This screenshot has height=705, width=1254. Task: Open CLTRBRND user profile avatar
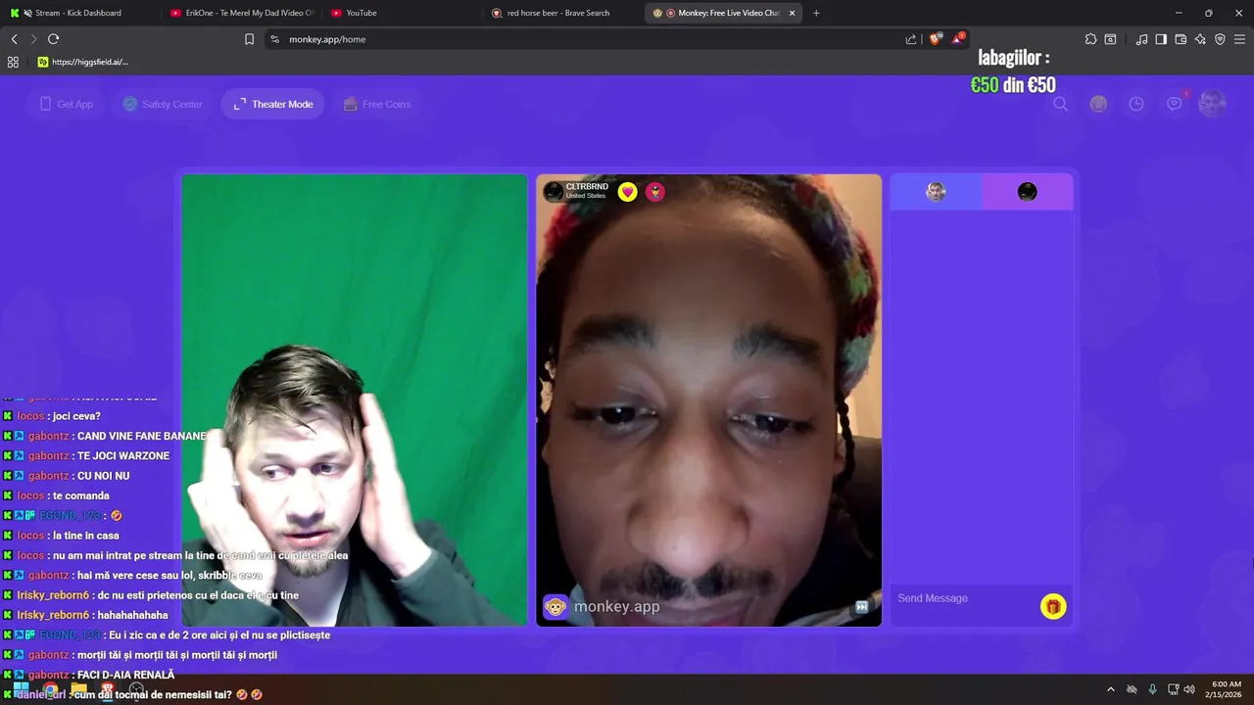554,191
